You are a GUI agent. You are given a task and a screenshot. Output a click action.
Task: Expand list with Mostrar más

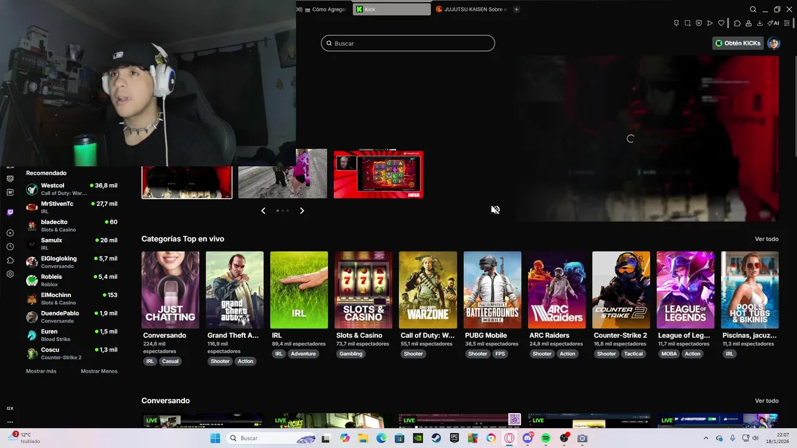[x=41, y=371]
